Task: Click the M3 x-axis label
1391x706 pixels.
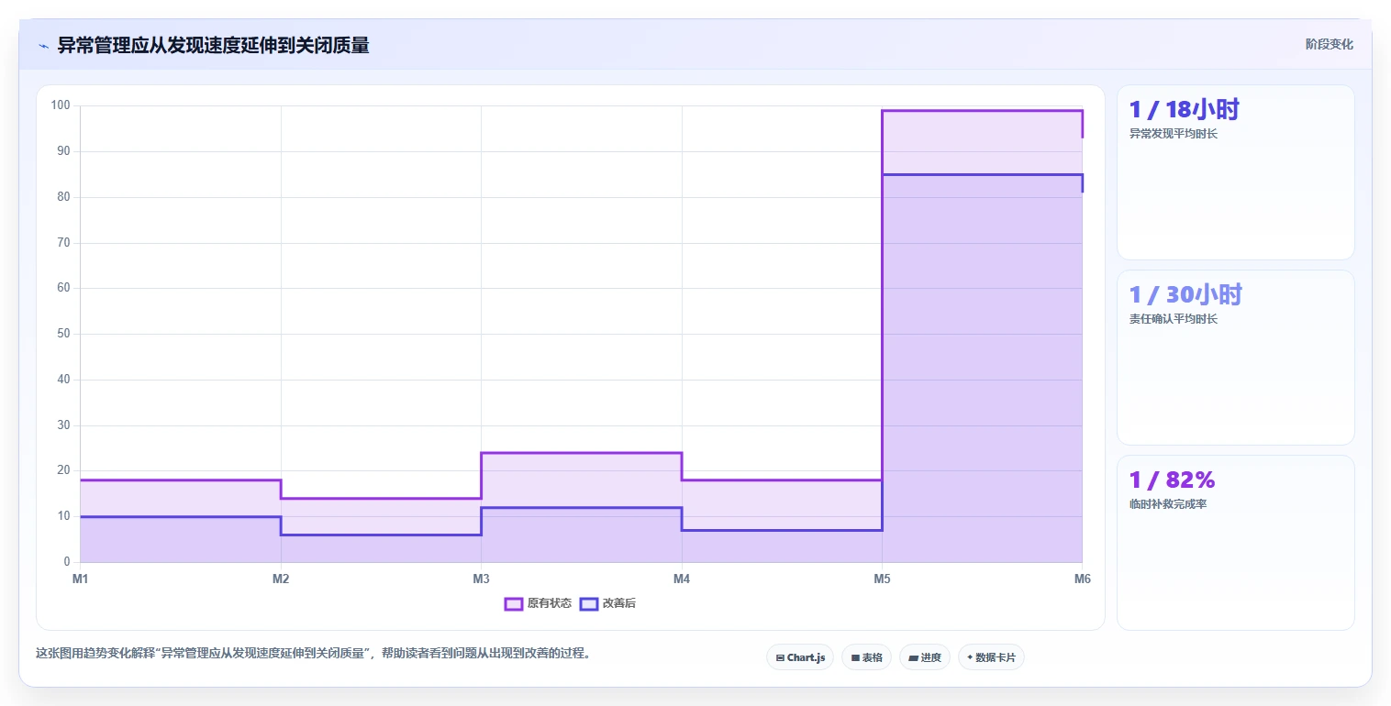Action: pos(481,579)
